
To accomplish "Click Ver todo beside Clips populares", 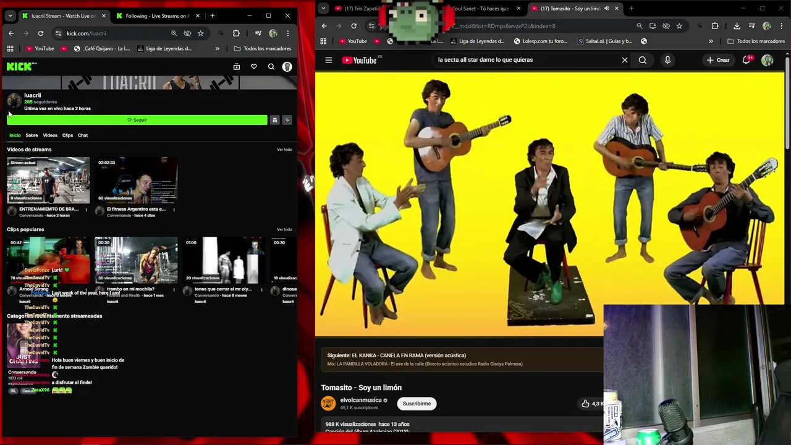I will click(284, 229).
